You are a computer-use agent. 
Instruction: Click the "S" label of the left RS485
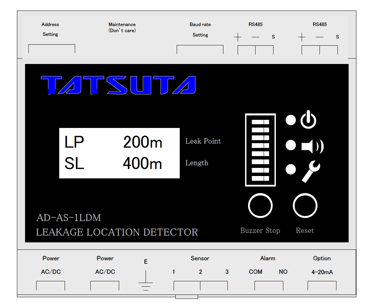(273, 37)
